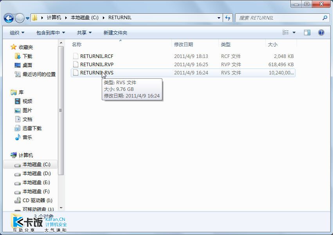Open the 库 libraries node

pyautogui.click(x=21, y=92)
